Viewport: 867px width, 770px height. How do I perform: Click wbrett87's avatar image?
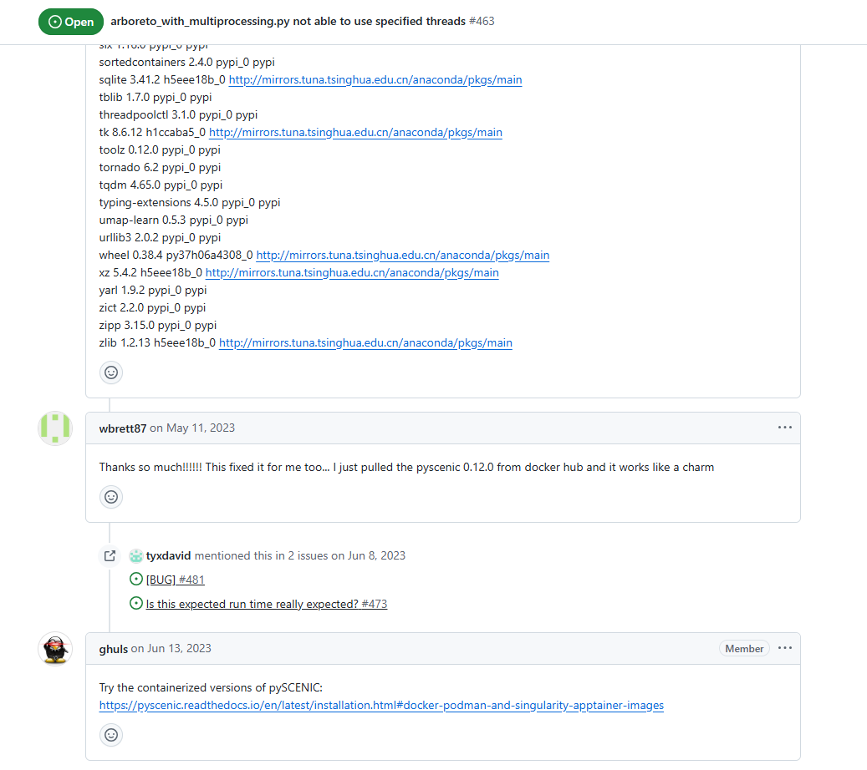(x=55, y=428)
